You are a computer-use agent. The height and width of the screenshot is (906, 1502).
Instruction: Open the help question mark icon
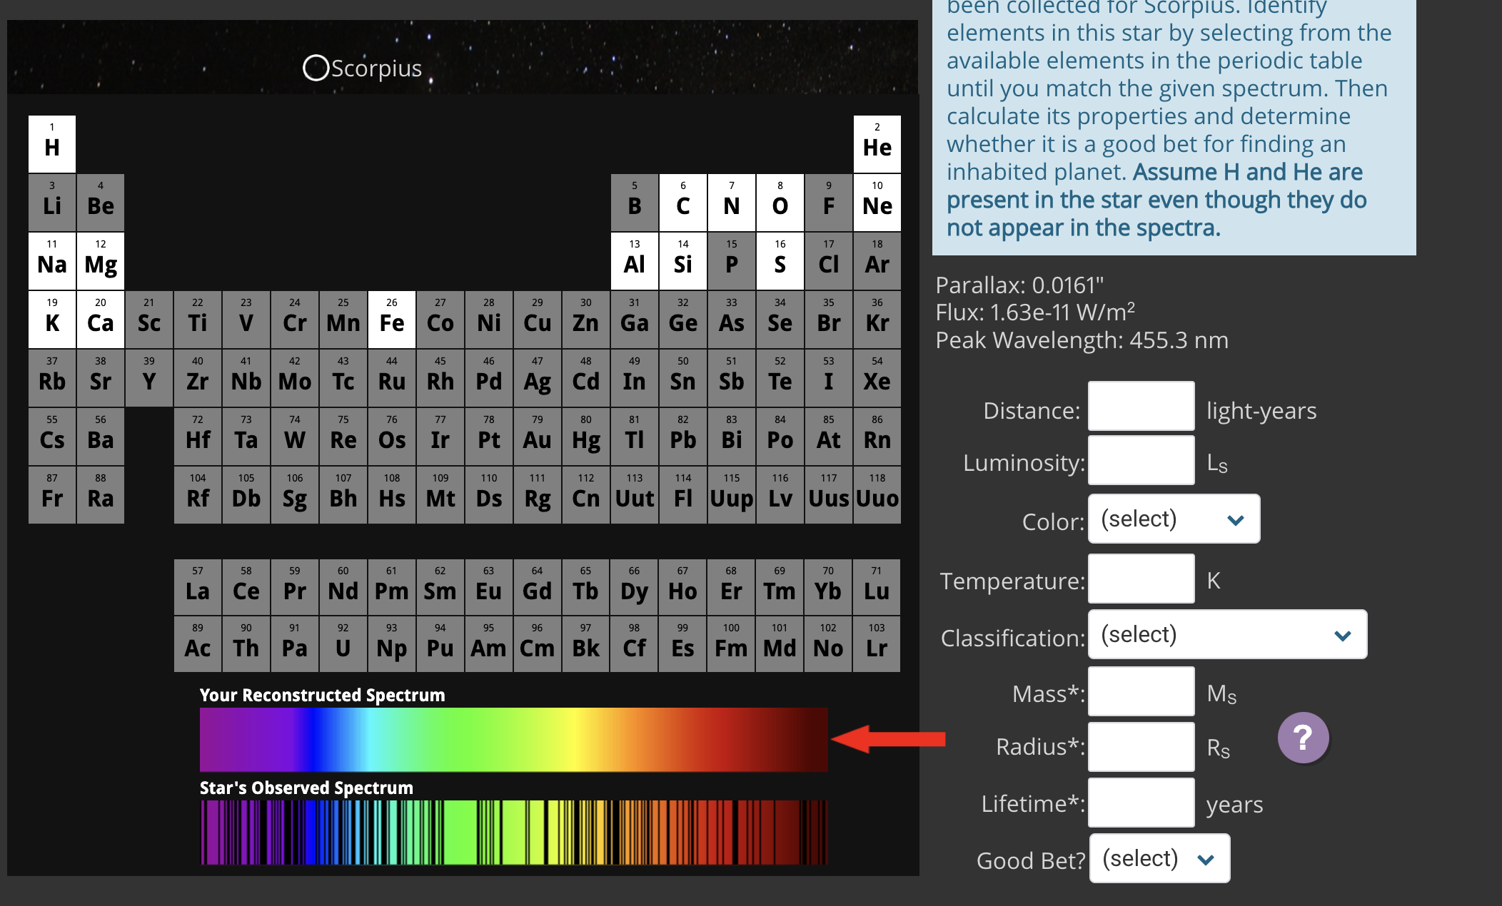(1304, 738)
